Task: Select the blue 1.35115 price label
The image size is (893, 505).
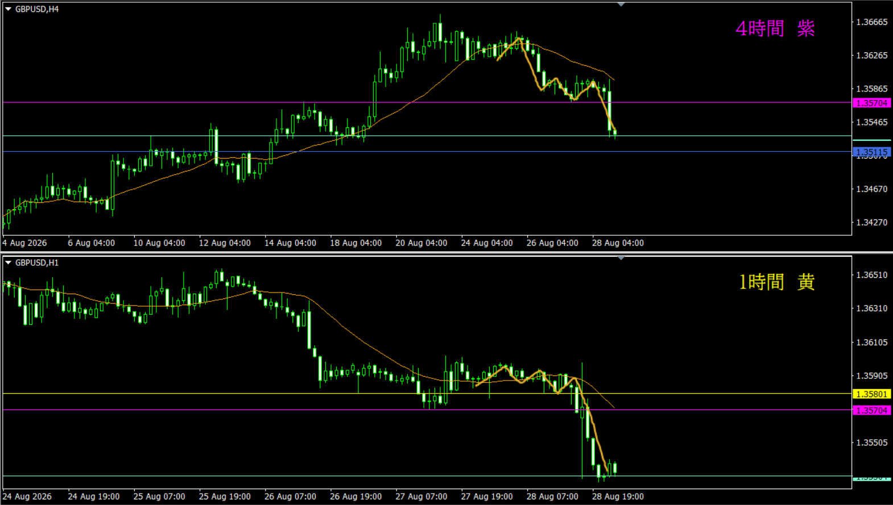Action: [872, 152]
